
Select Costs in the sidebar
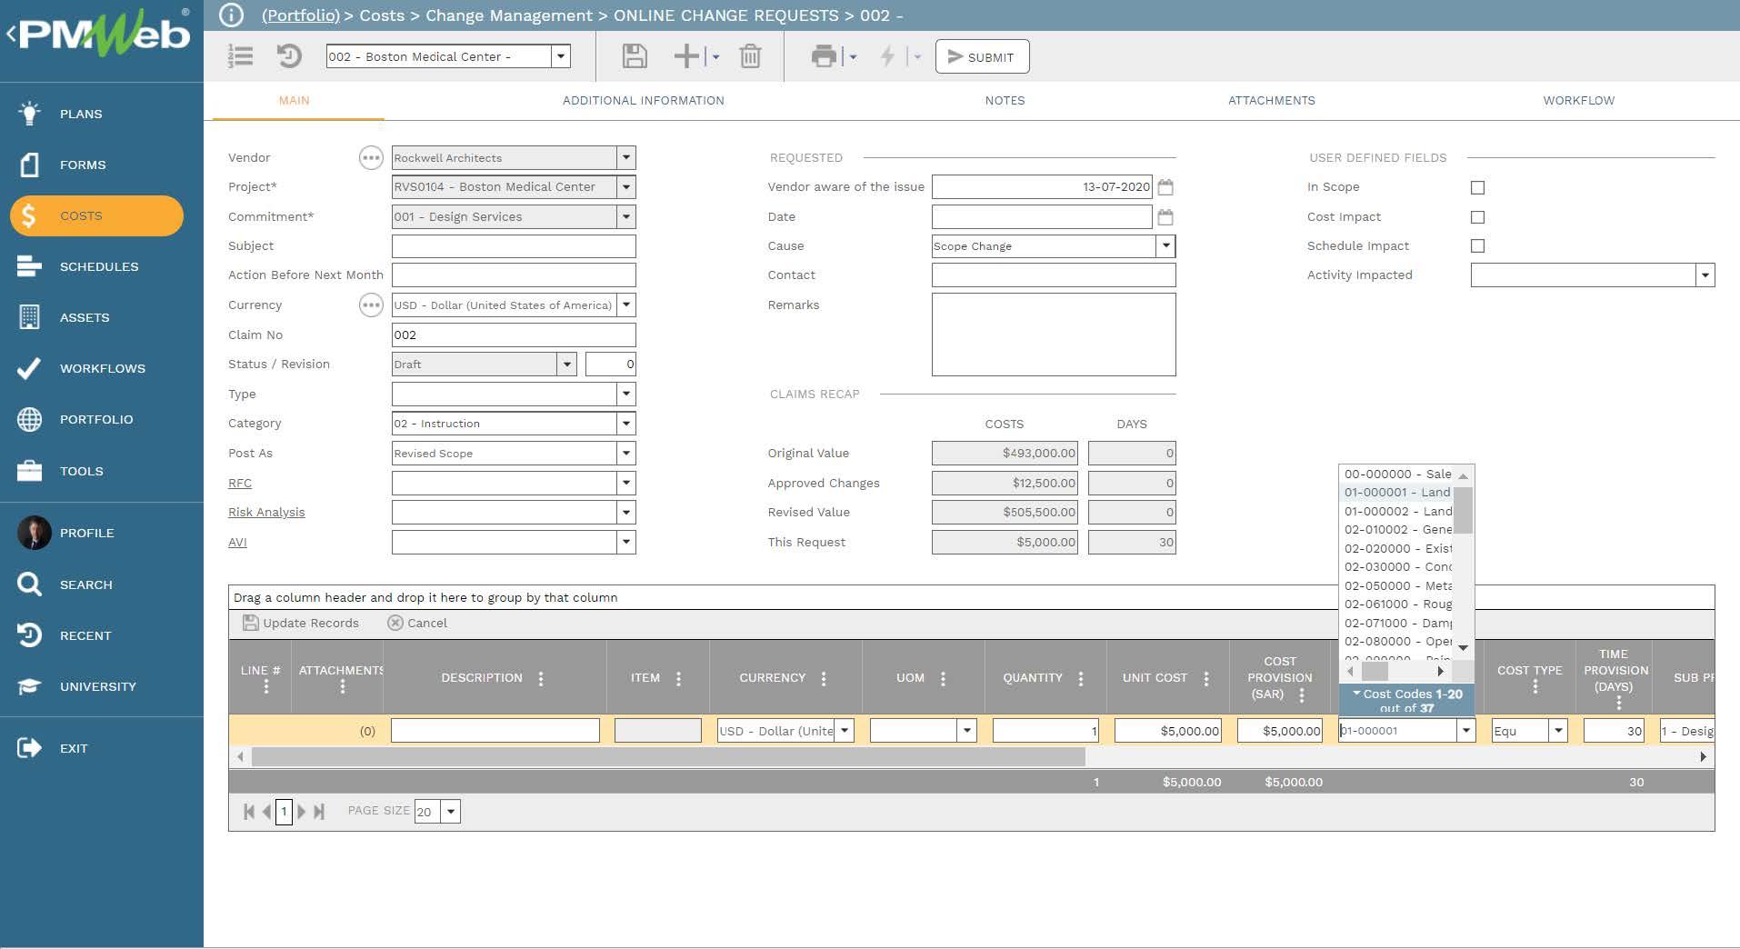click(96, 215)
